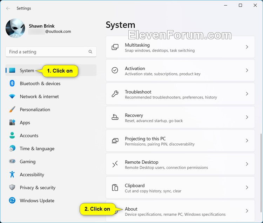Click the Shawn Brink alien profile picture
The height and width of the screenshot is (223, 263).
coord(15,28)
